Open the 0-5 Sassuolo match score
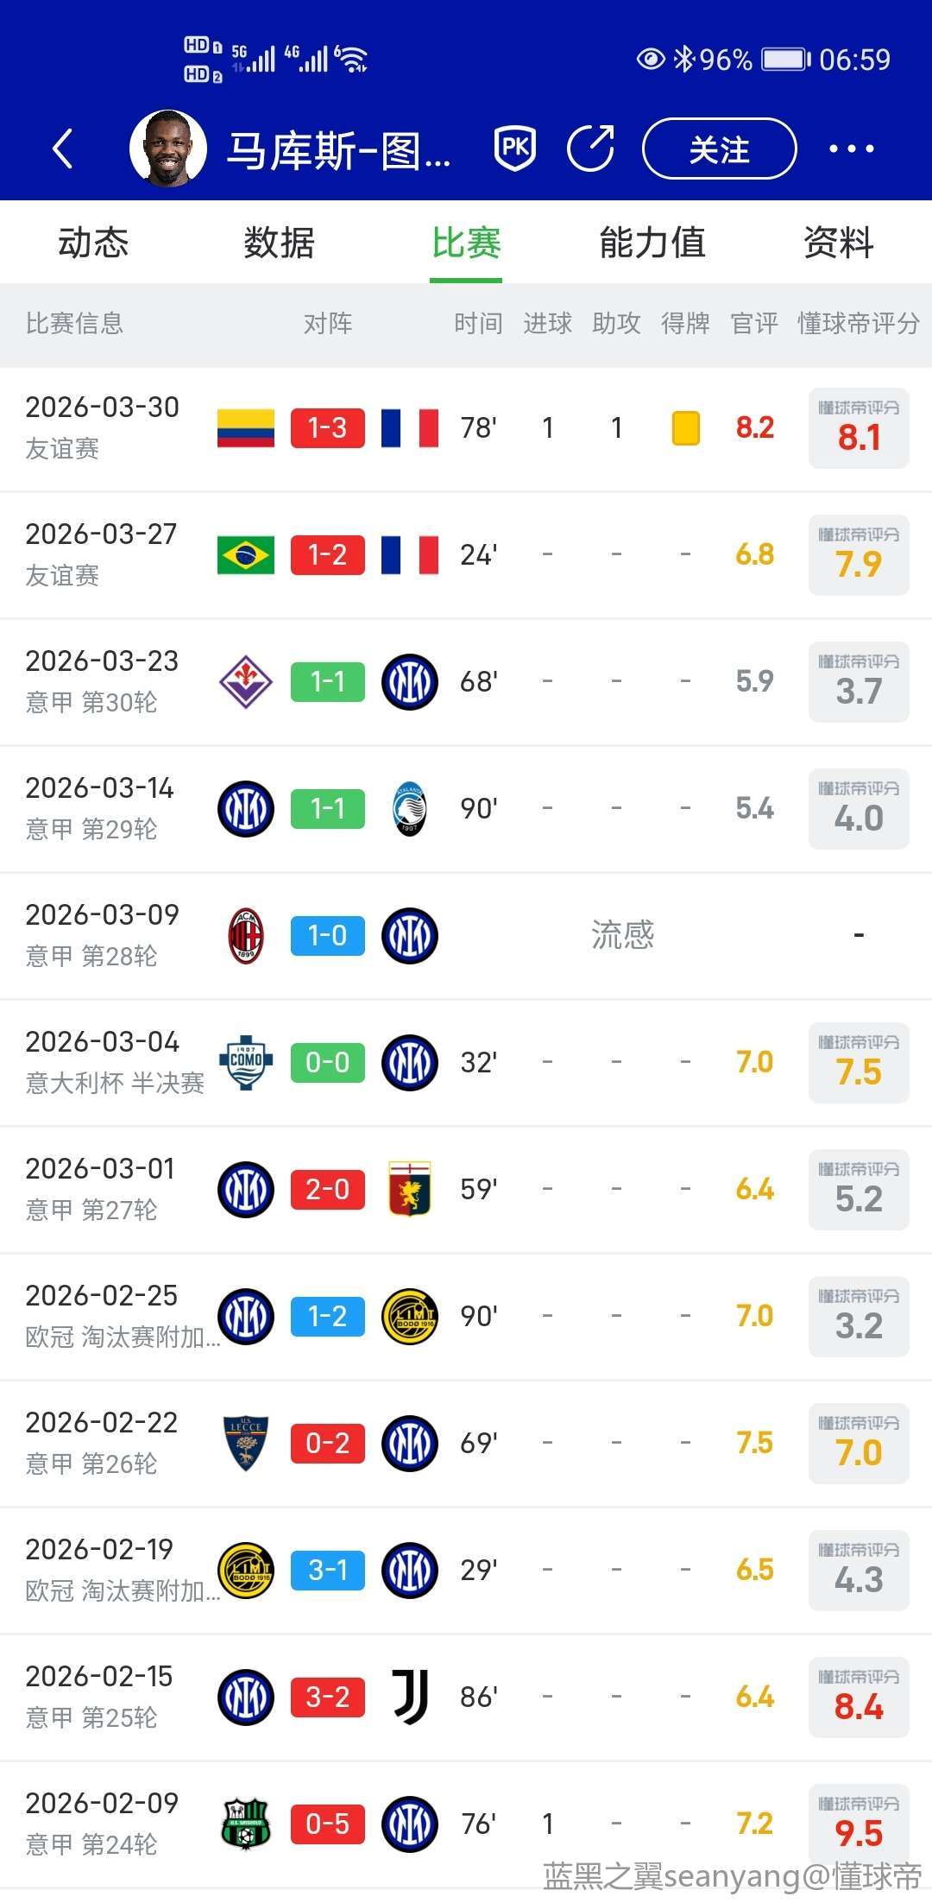 pyautogui.click(x=328, y=1824)
